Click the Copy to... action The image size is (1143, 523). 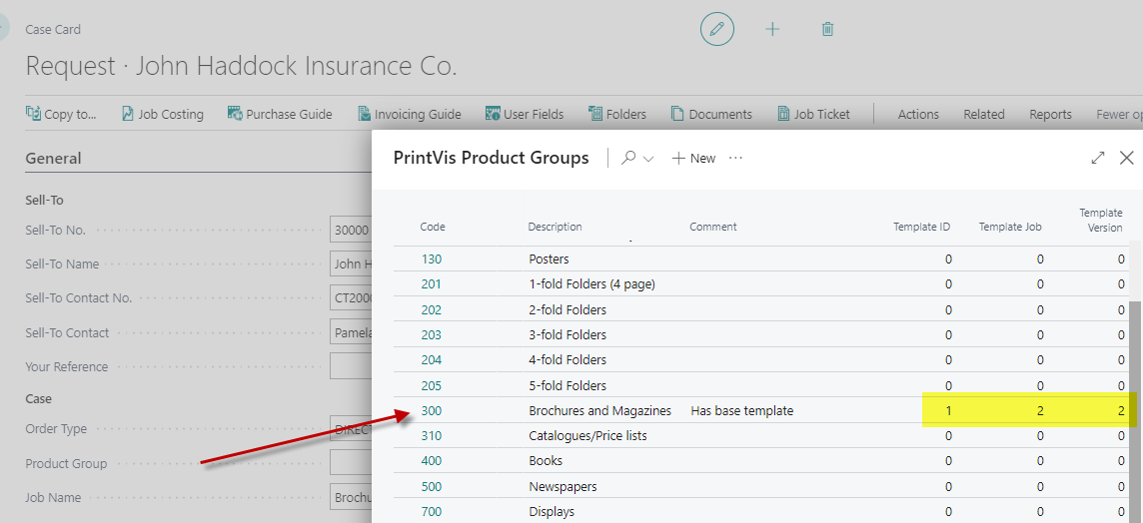point(61,114)
